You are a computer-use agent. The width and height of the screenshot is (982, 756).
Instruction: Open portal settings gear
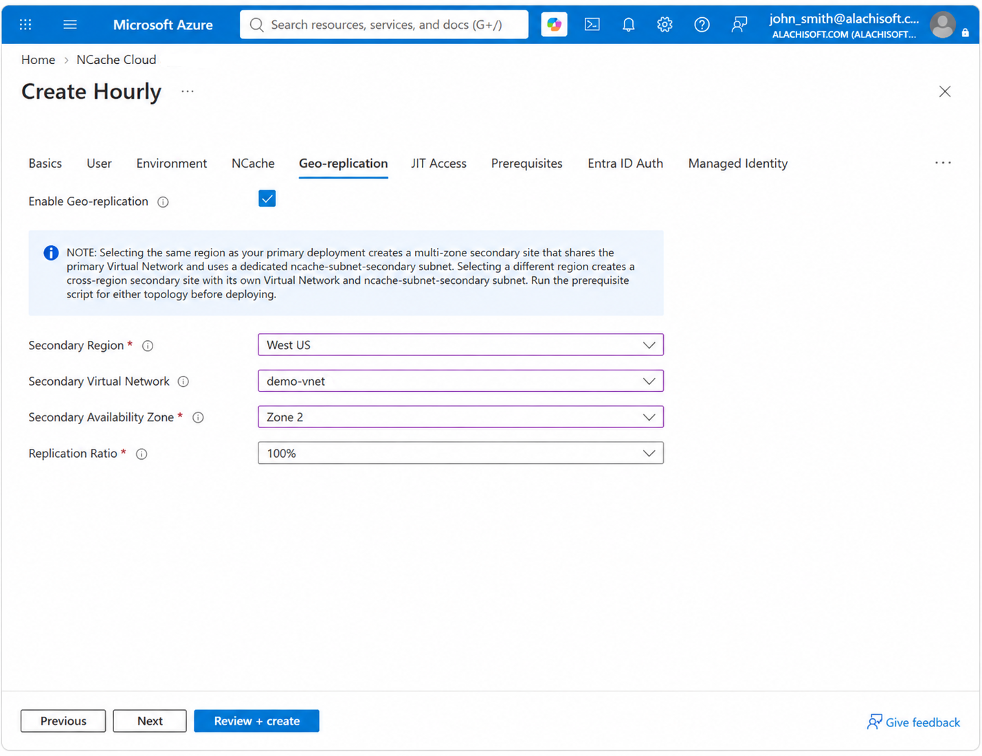click(x=665, y=25)
